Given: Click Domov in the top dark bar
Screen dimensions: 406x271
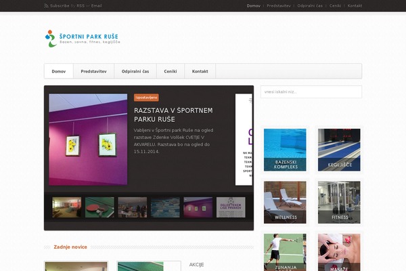Looking at the screenshot, I should click(x=254, y=5).
